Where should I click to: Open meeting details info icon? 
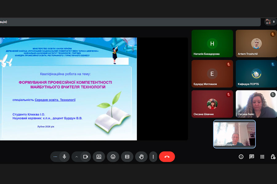[x=241, y=157]
